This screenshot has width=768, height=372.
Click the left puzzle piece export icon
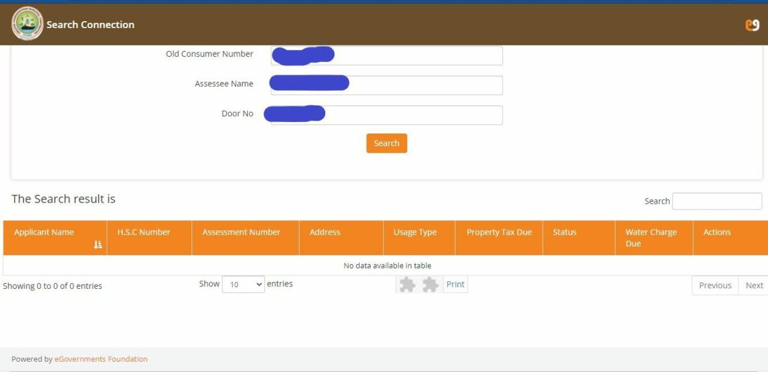click(407, 284)
